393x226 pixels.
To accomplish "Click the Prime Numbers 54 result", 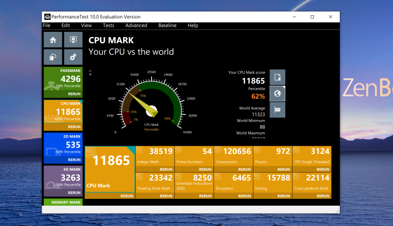I will [194, 156].
